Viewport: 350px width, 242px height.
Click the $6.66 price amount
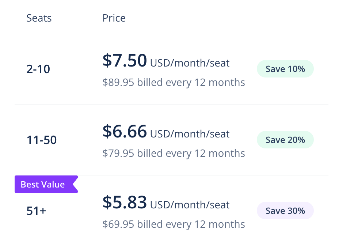pyautogui.click(x=125, y=132)
